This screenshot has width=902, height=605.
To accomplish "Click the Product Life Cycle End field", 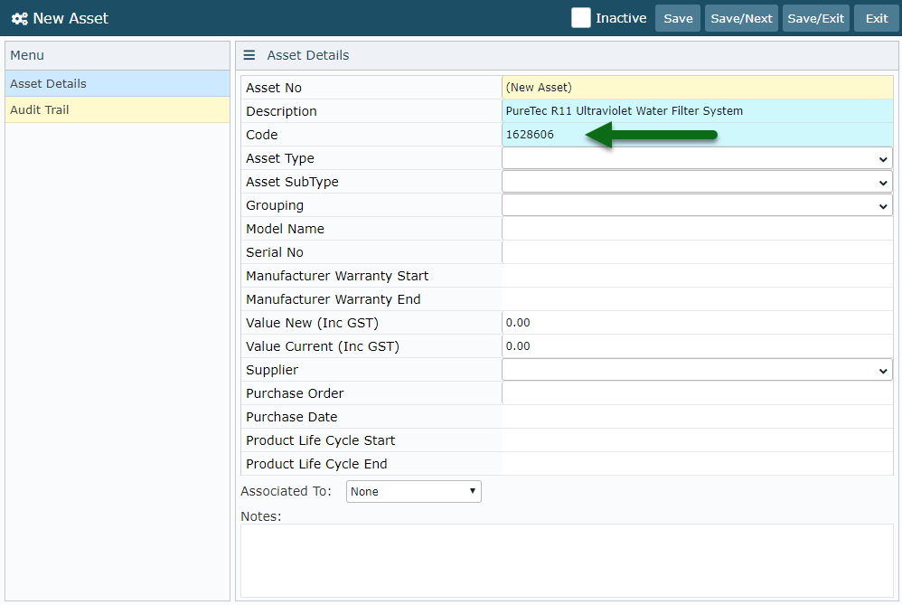I will click(697, 464).
